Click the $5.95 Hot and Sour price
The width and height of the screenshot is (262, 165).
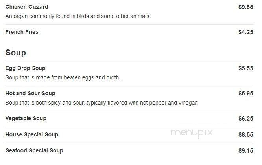tap(245, 93)
